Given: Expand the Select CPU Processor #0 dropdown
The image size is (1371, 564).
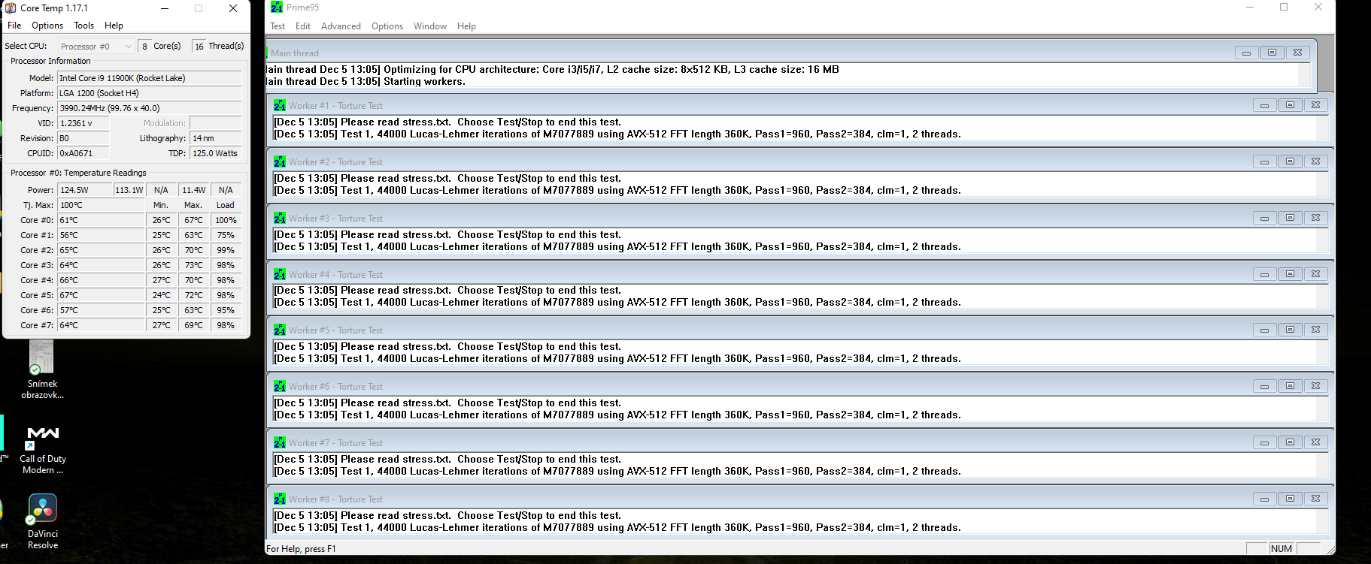Looking at the screenshot, I should (96, 47).
